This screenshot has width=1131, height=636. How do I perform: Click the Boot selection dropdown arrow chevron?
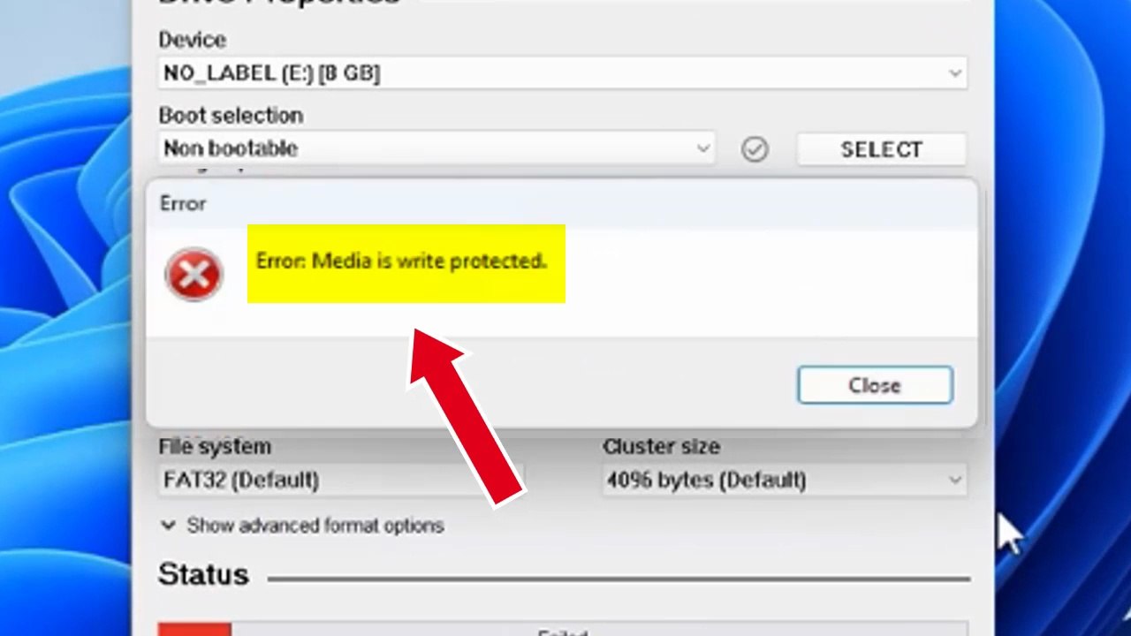click(x=702, y=148)
